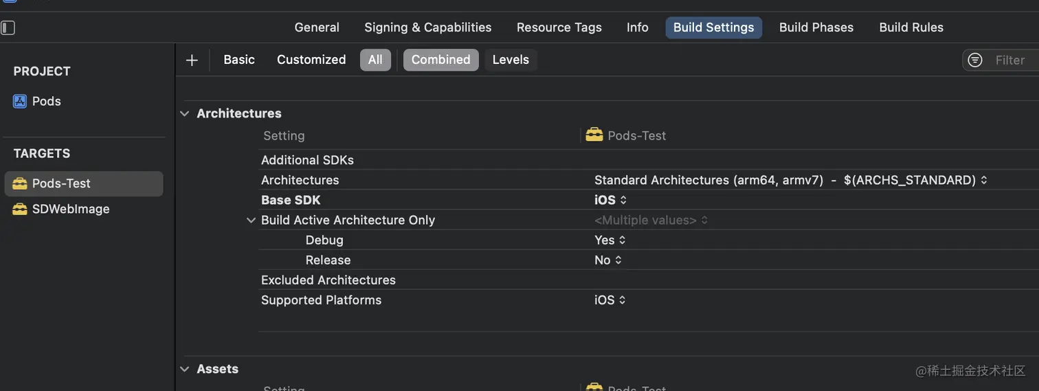The width and height of the screenshot is (1039, 391).
Task: Click the filter icon in search field
Action: click(x=975, y=60)
